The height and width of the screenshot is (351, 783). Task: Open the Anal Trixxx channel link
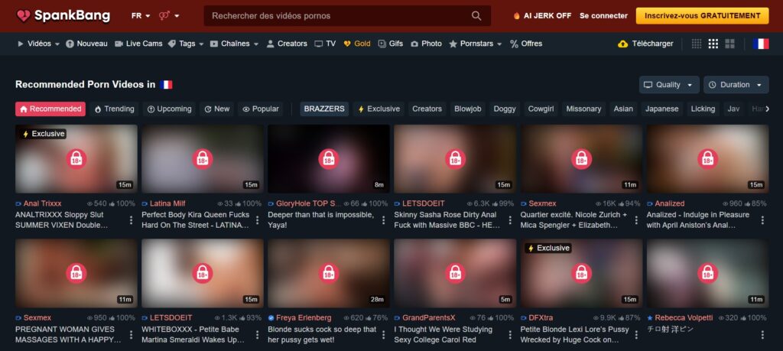(43, 203)
